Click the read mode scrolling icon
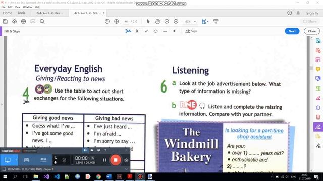This screenshot has height=181, width=323. (x=216, y=21)
